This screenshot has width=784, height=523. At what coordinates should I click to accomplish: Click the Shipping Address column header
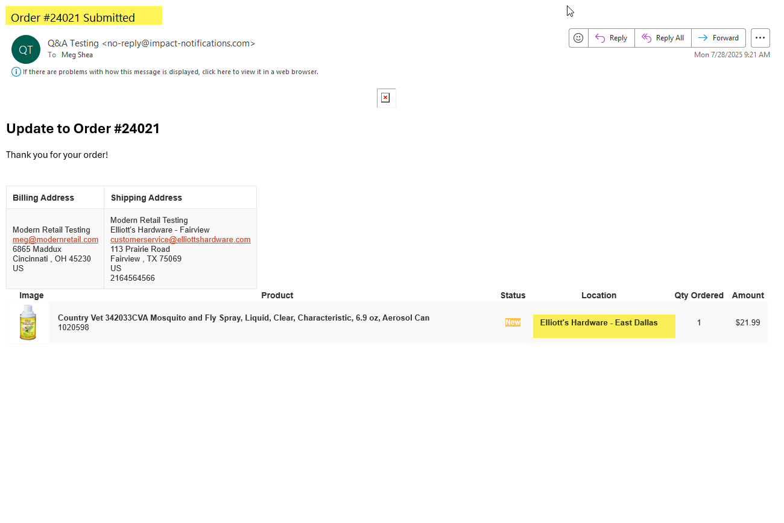[147, 198]
